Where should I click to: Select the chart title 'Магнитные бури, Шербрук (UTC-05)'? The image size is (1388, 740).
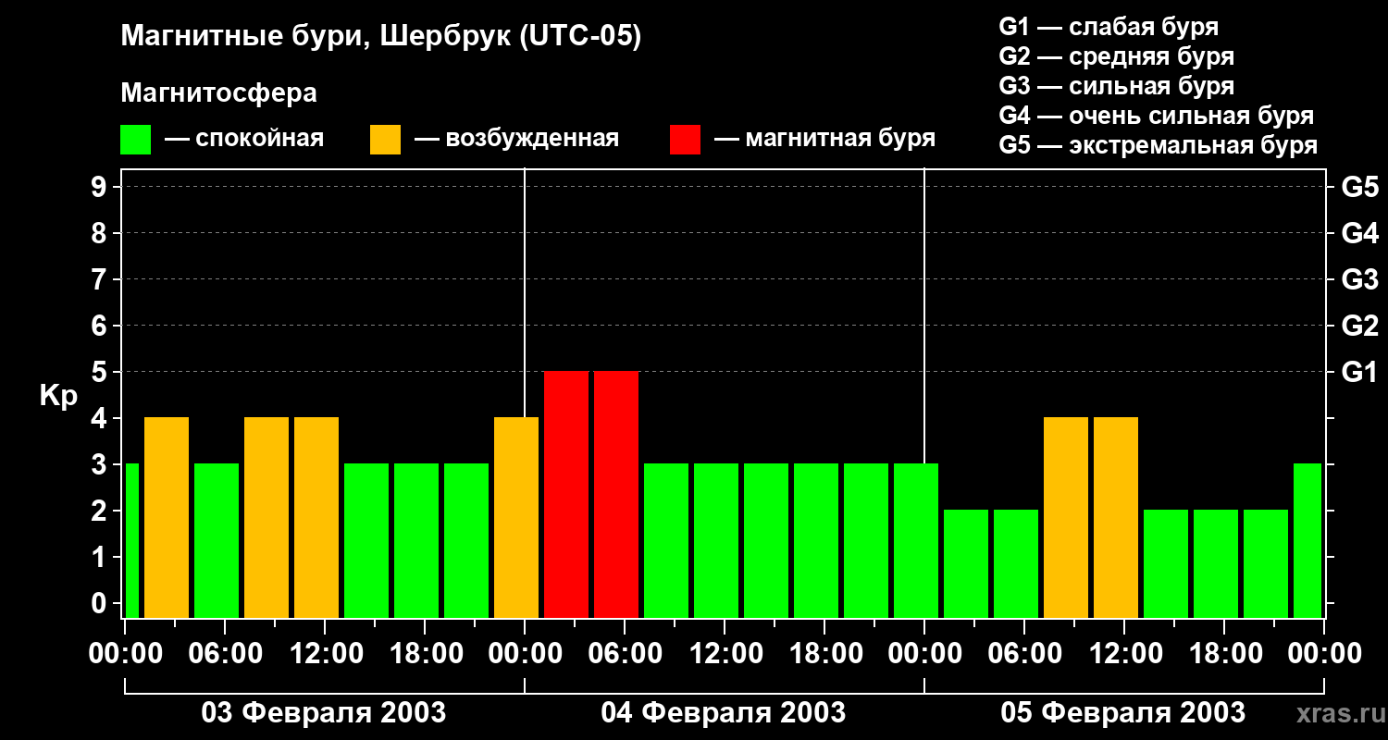[x=381, y=37]
